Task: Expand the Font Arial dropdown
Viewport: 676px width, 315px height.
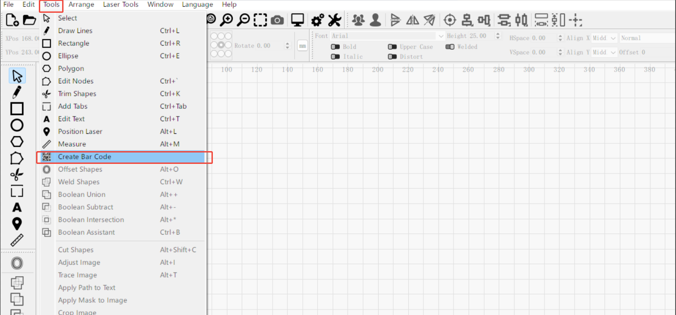Action: [441, 36]
